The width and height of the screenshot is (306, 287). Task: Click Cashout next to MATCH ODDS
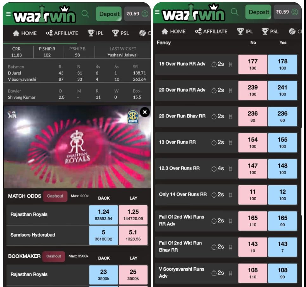55,196
